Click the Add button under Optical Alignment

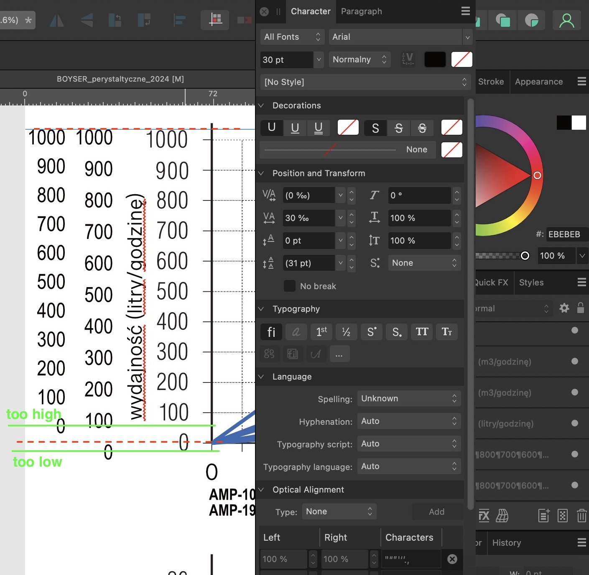tap(436, 511)
